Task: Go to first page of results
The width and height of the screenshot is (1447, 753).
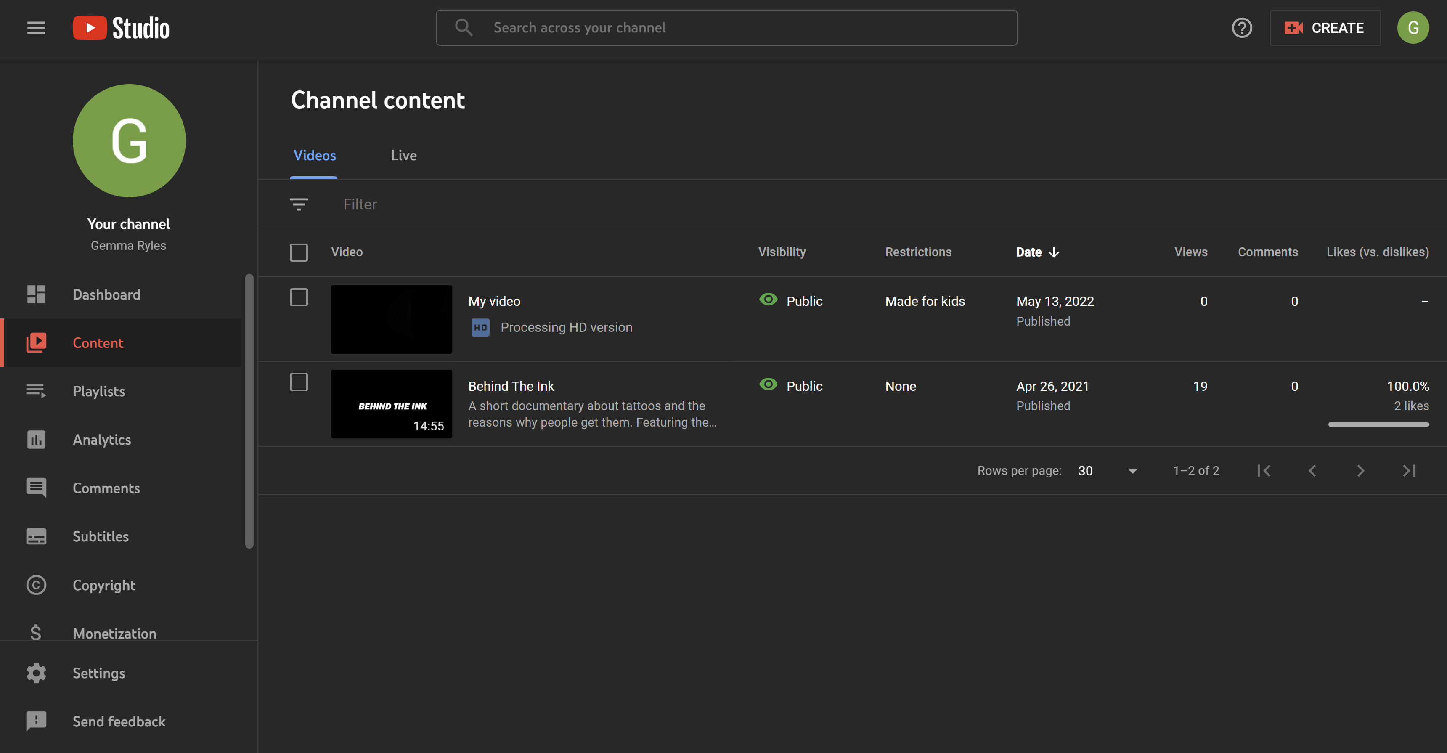Action: (x=1264, y=471)
